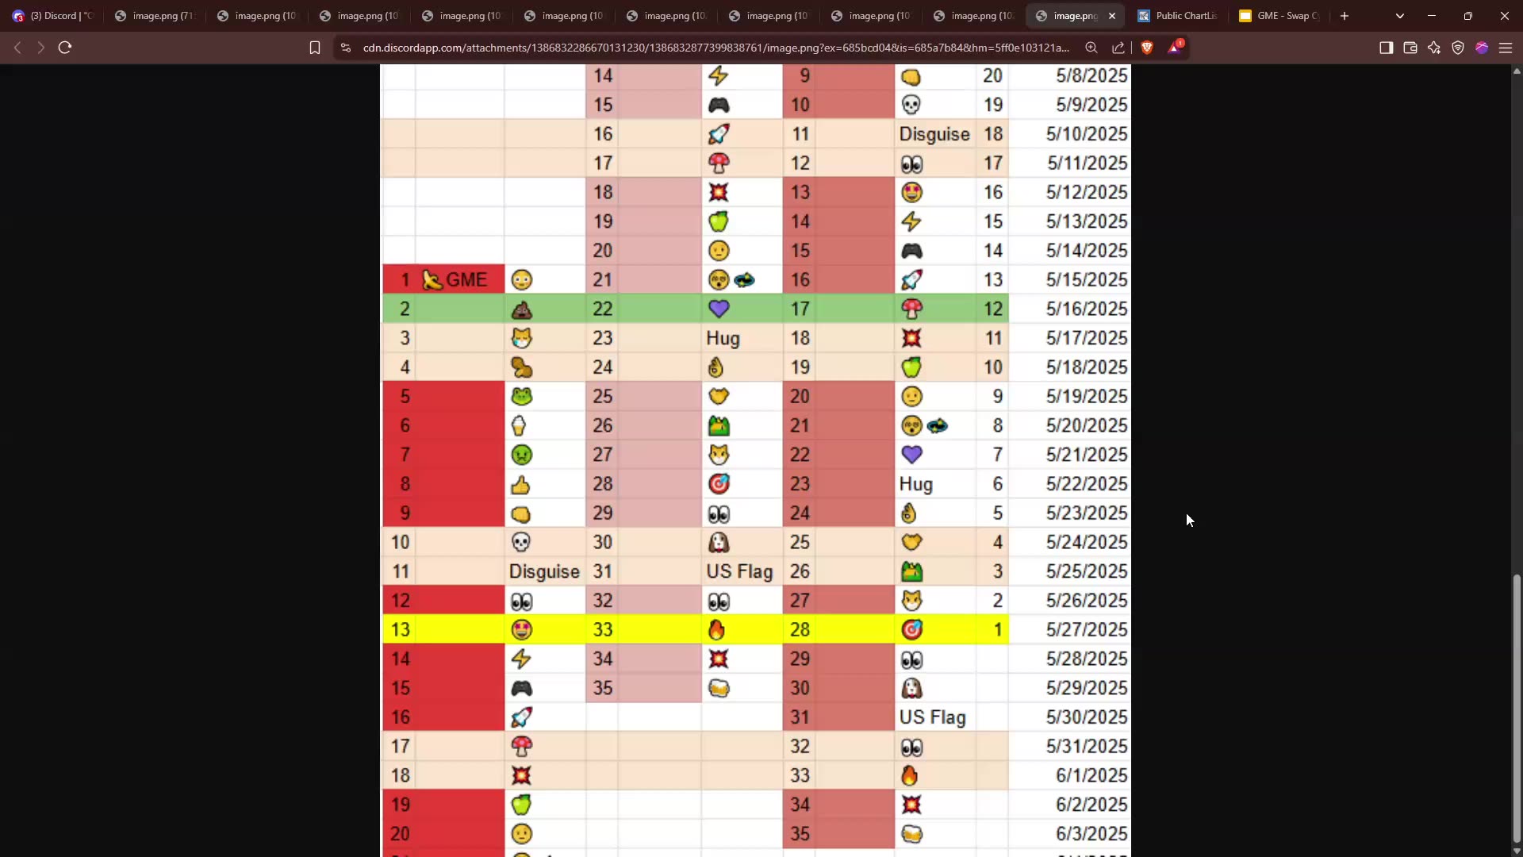This screenshot has width=1523, height=857.
Task: Toggle the sidebar panel
Action: pos(1386,48)
